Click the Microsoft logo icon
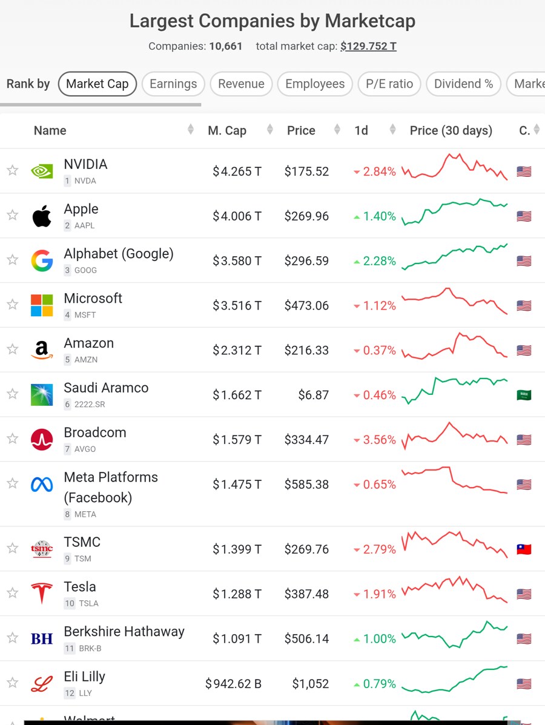Screen dimensions: 545x725 (42, 305)
